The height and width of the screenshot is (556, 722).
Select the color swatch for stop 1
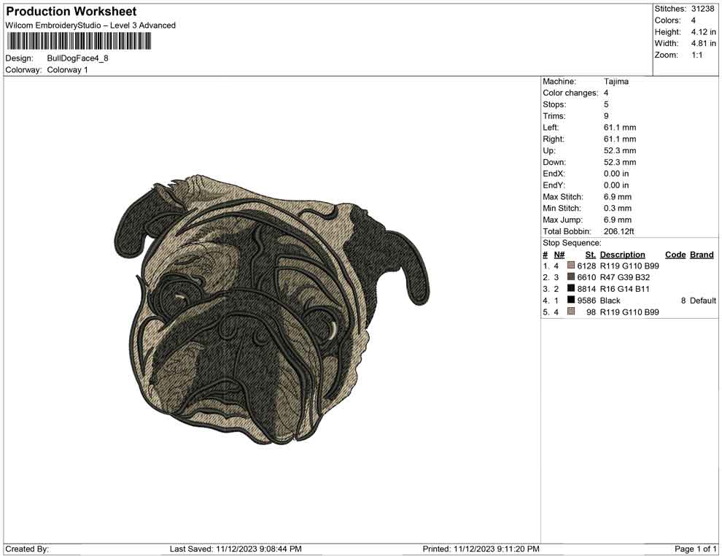point(571,266)
